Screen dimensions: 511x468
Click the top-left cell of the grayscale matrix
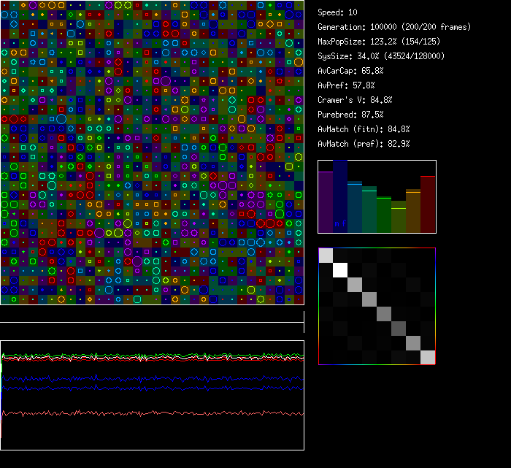coord(326,256)
